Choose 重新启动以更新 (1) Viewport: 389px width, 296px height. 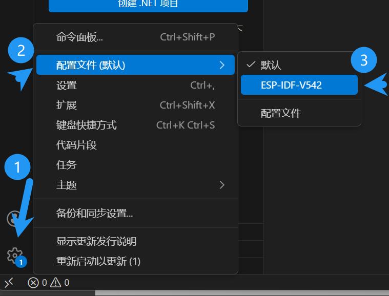(135, 261)
